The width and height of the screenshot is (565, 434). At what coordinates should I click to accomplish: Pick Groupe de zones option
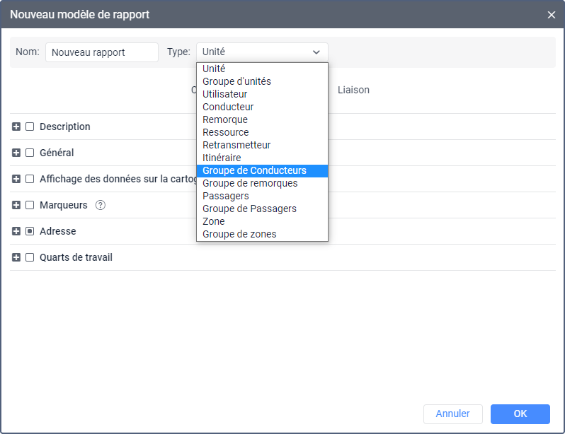(x=239, y=234)
